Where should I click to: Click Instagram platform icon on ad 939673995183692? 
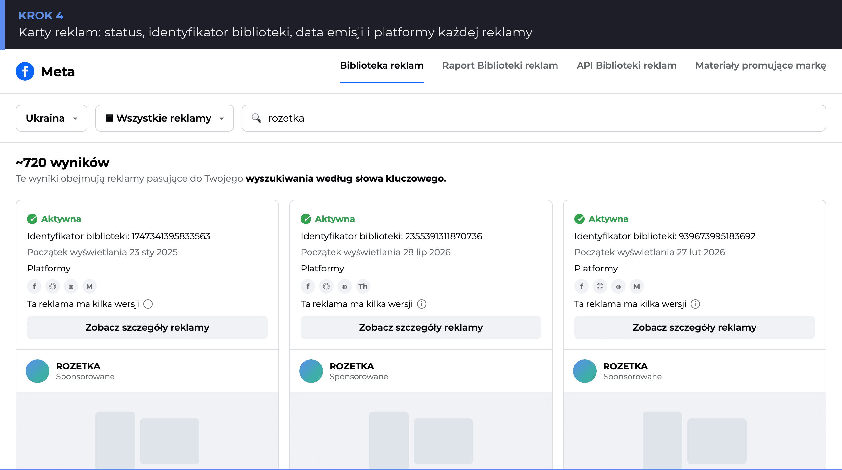coord(600,286)
